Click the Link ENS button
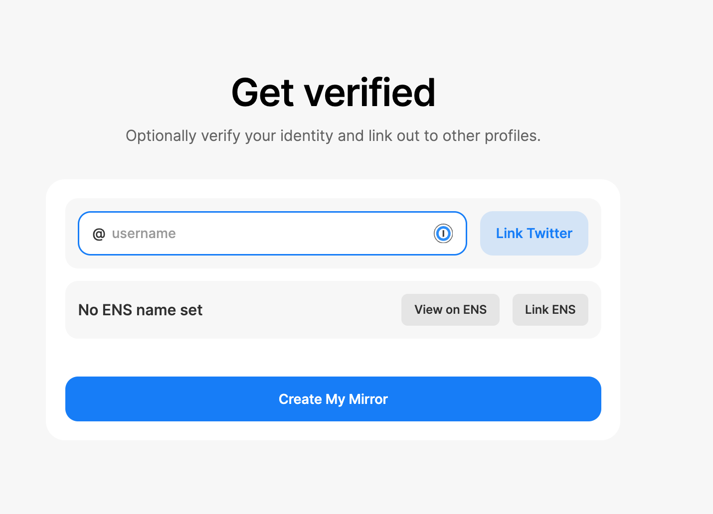713x514 pixels. click(x=550, y=310)
